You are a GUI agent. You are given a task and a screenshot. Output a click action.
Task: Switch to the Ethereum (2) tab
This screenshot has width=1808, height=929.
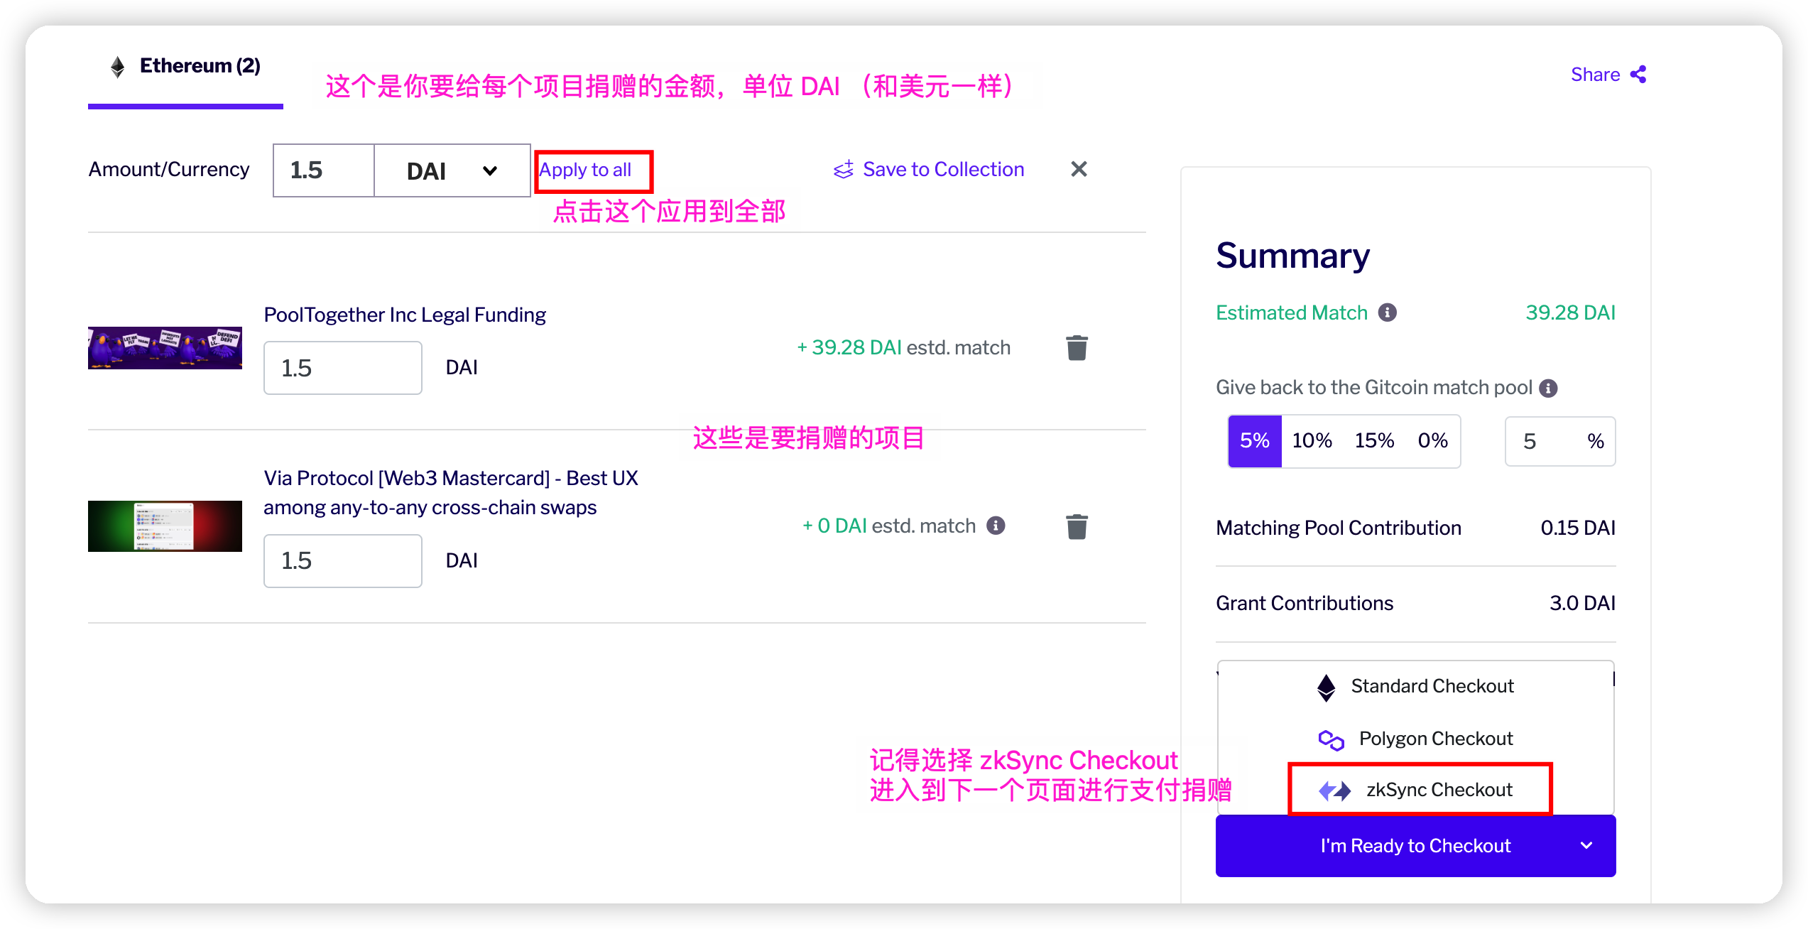tap(186, 67)
